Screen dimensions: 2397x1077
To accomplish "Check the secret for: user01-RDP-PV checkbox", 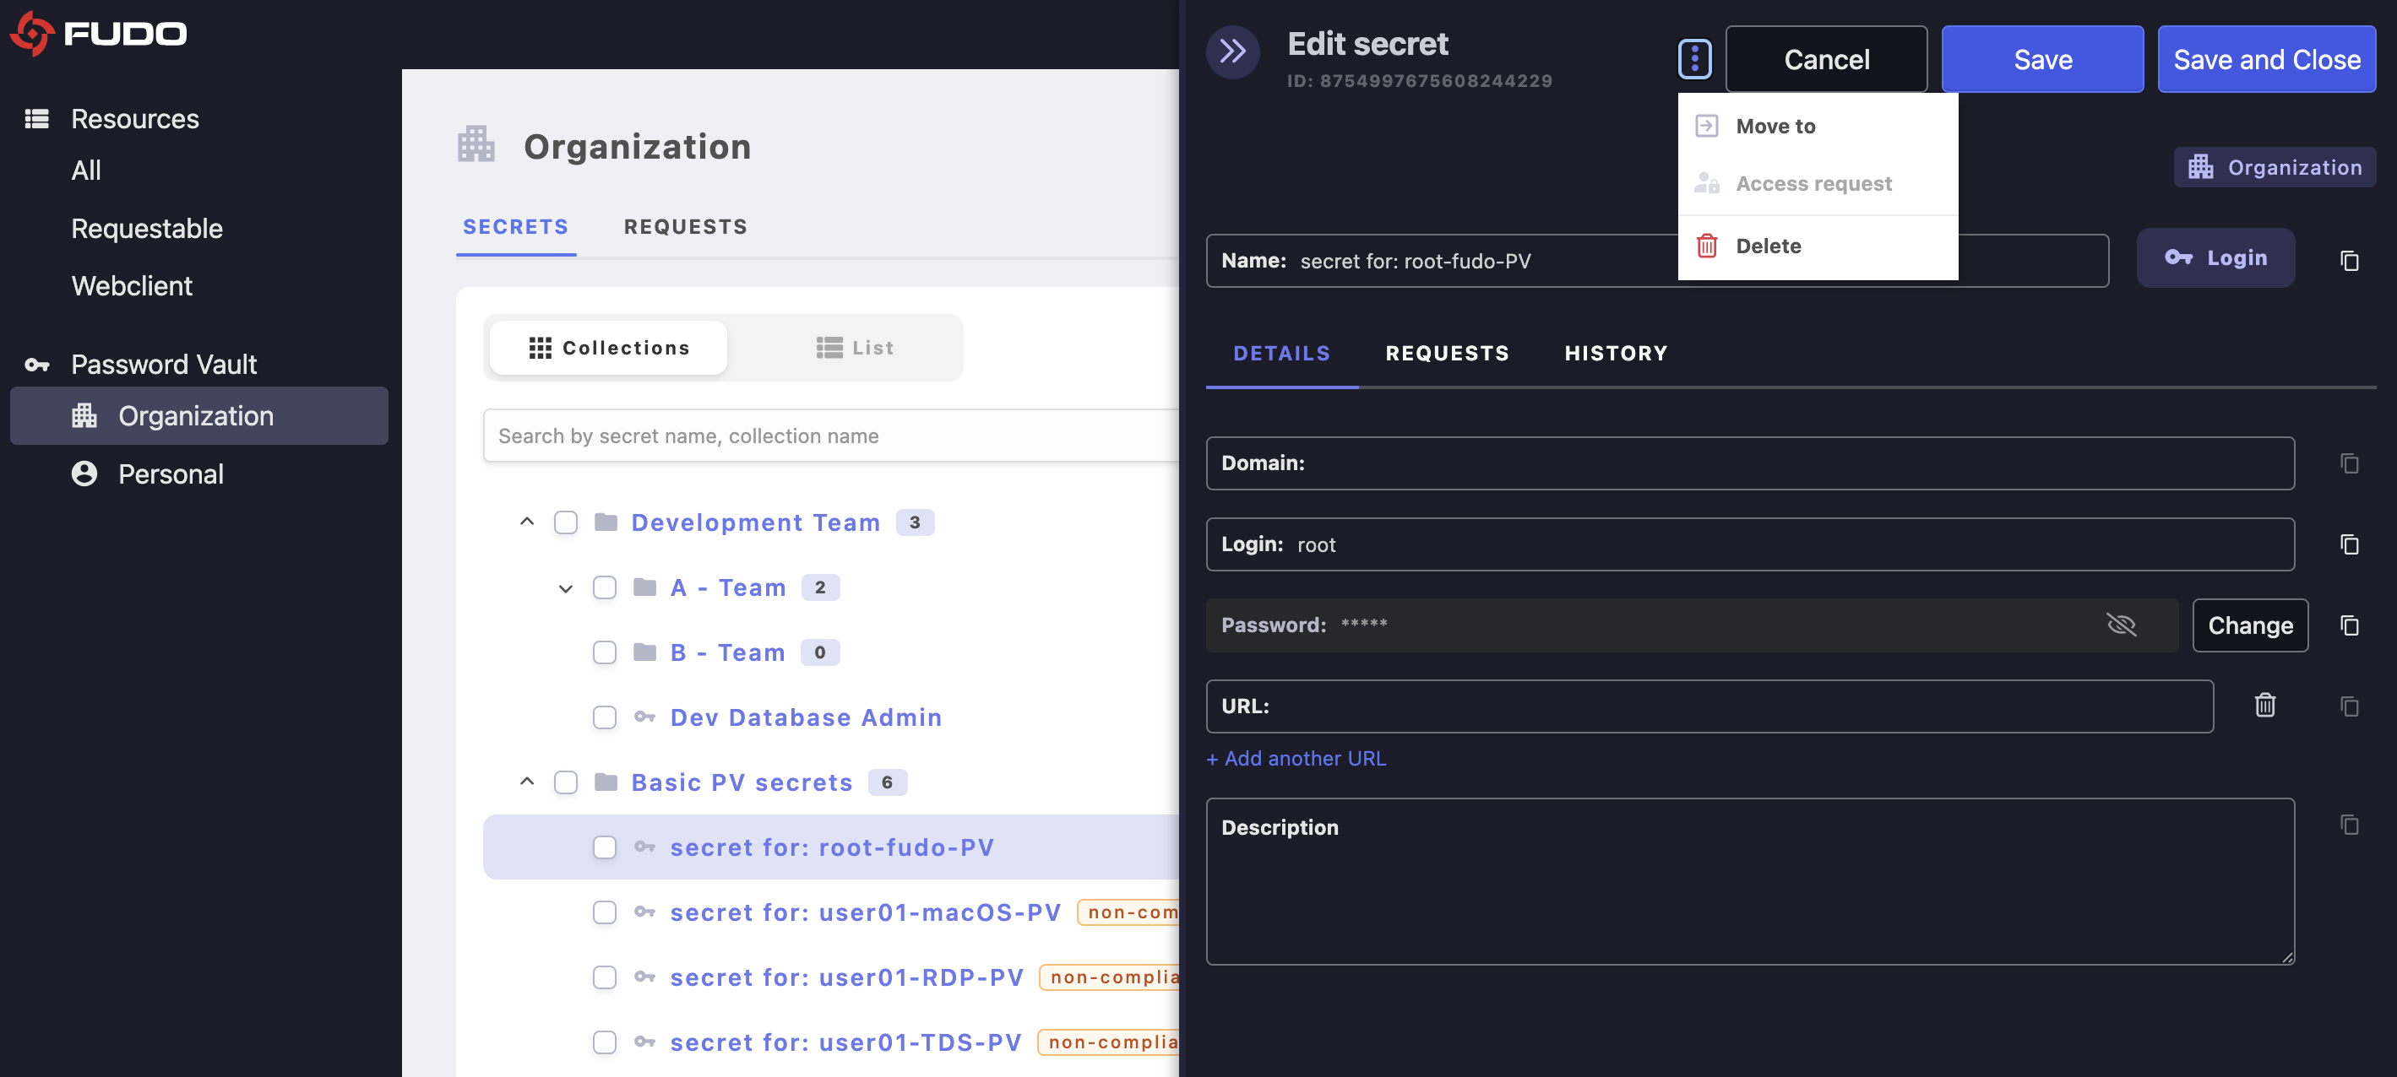I will click(604, 977).
